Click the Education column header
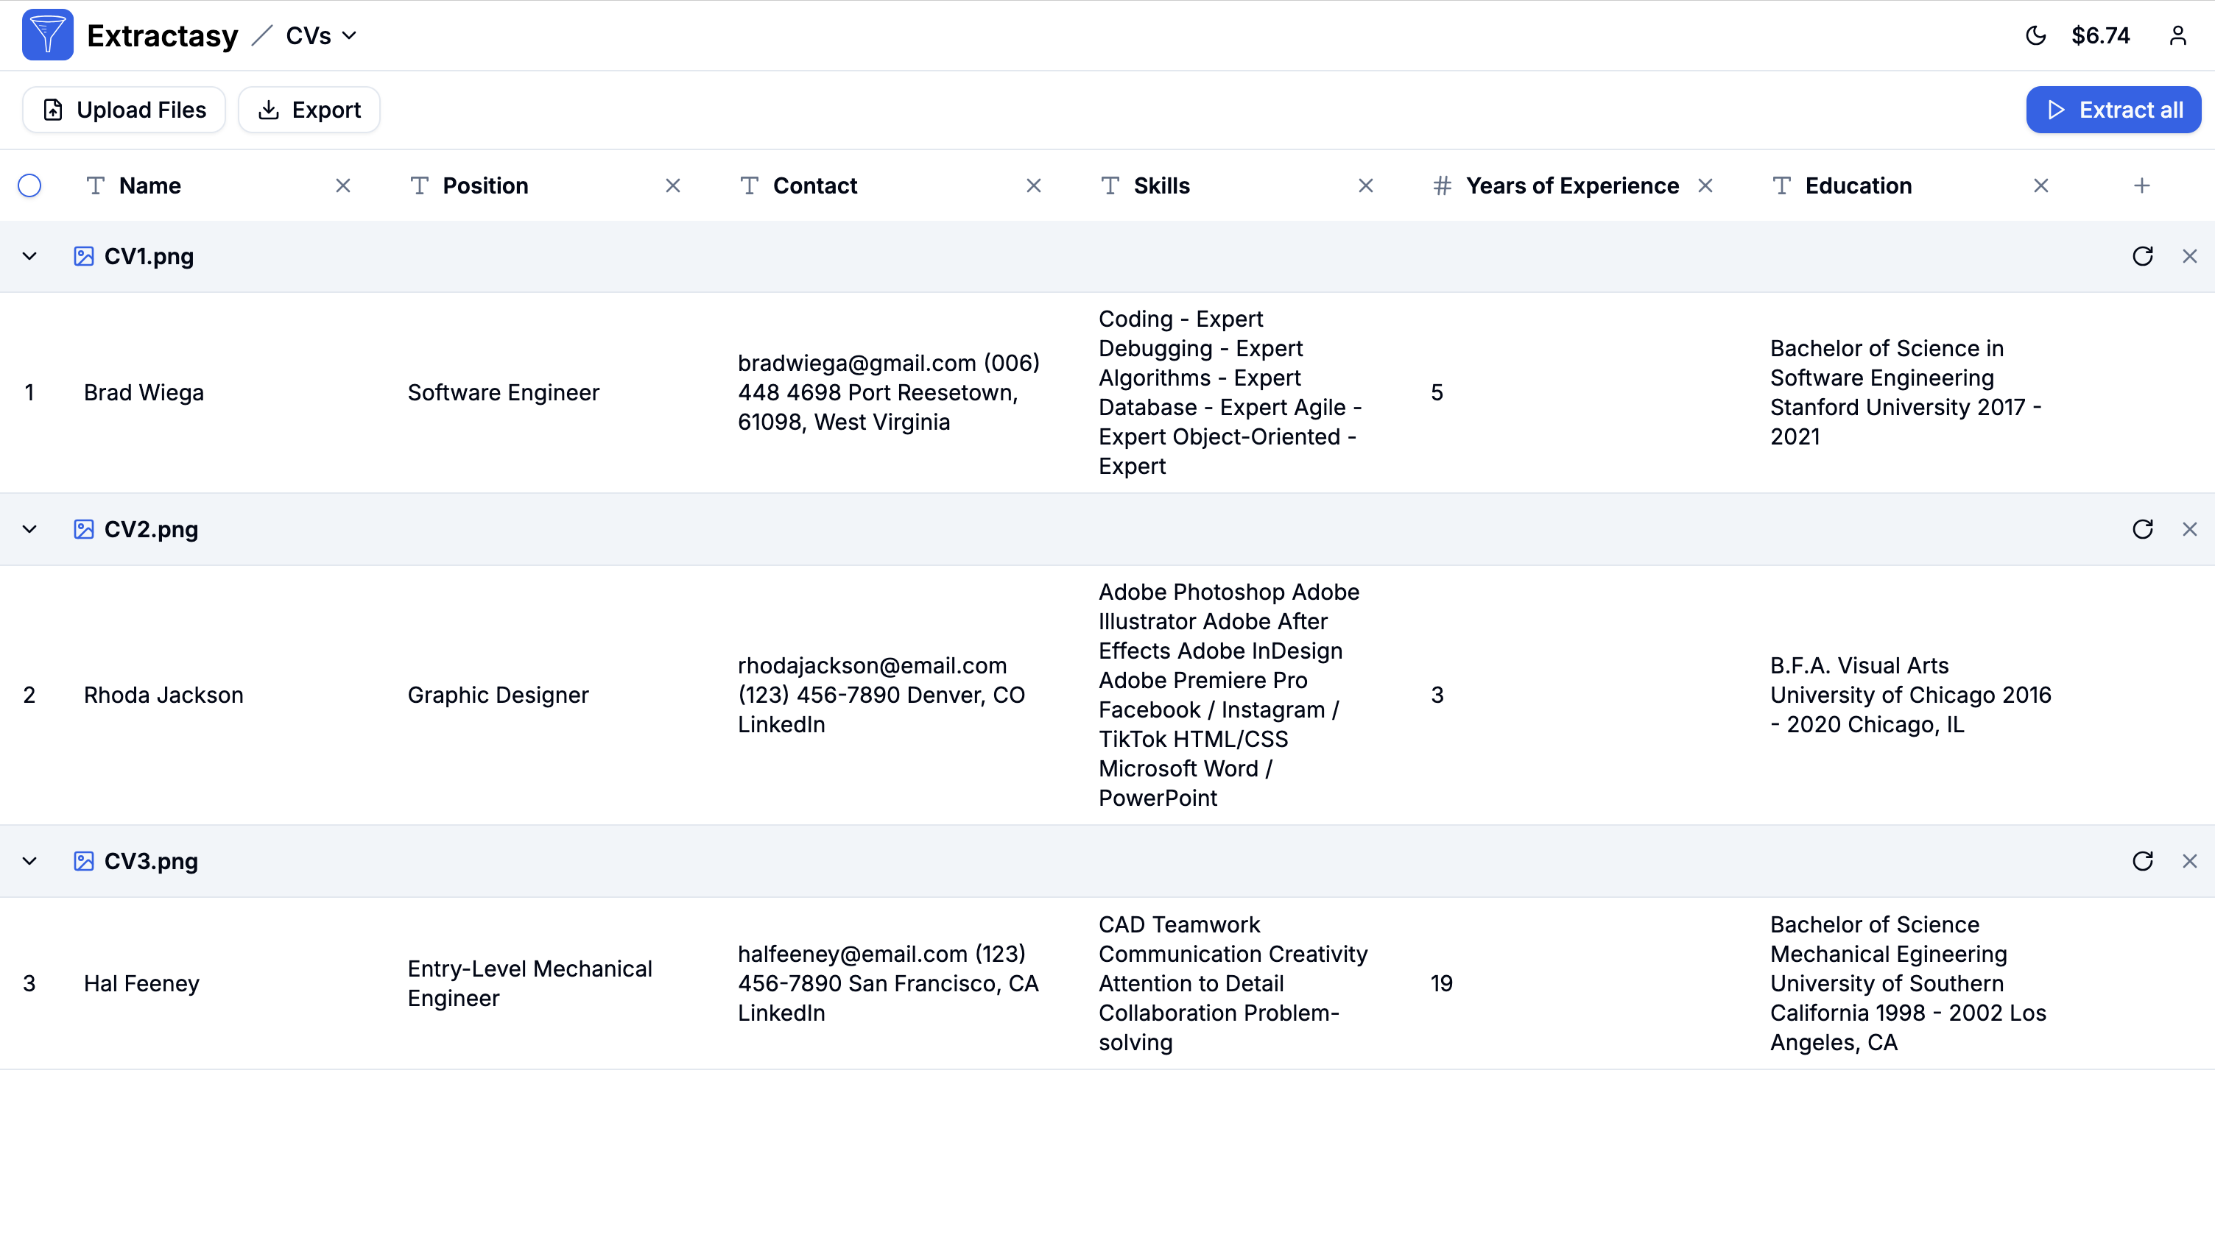Viewport: 2215px width, 1257px height. tap(1857, 185)
